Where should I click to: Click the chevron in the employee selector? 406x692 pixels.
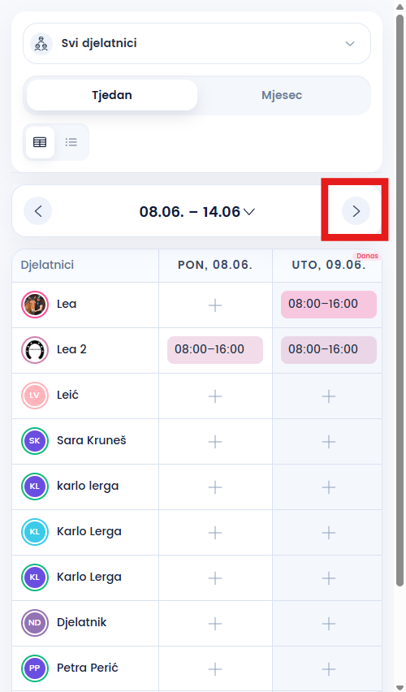tap(350, 44)
